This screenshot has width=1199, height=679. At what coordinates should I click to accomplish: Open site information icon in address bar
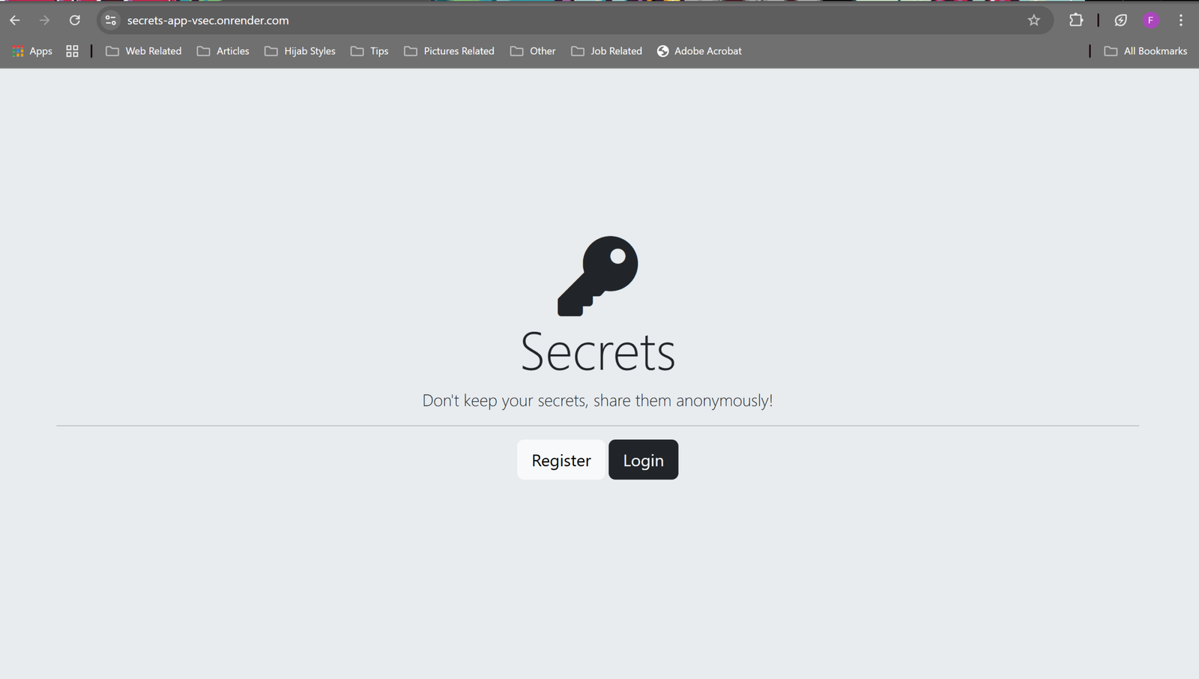(x=111, y=20)
